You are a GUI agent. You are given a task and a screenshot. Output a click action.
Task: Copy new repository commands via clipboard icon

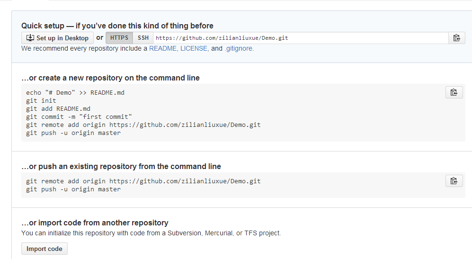click(x=454, y=92)
